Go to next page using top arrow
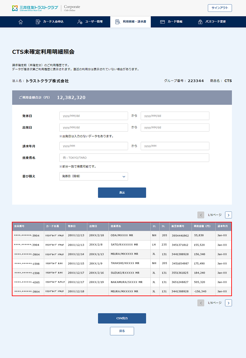Viewport: 246px width, 358px height. (228, 215)
